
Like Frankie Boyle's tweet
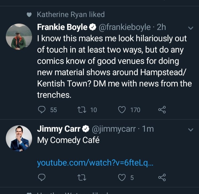pyautogui.click(x=122, y=110)
